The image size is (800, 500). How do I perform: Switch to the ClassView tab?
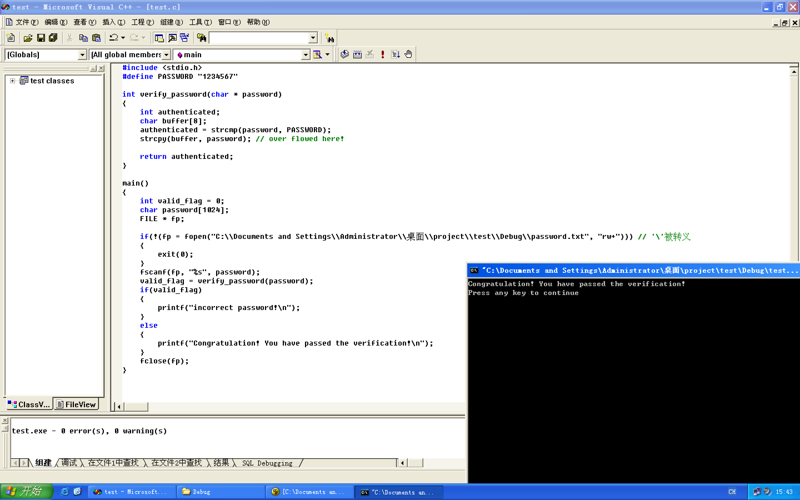pos(29,404)
